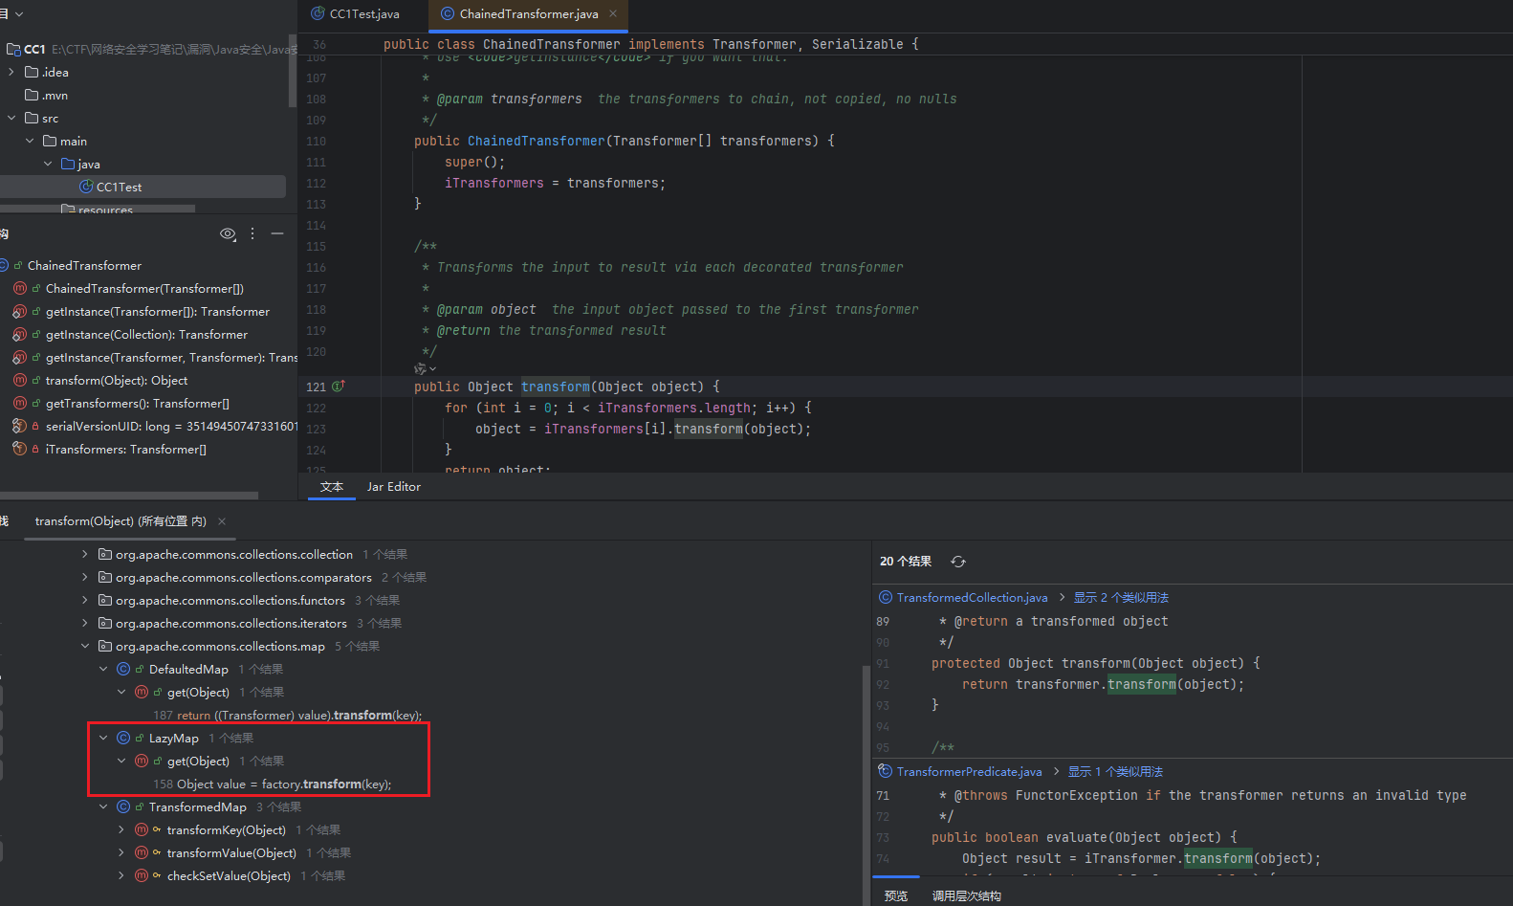This screenshot has height=906, width=1513.
Task: Expand the .idea folder
Action: (x=11, y=73)
